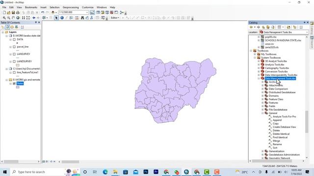The height and width of the screenshot is (176, 314).
Task: Click the LANDSURVEY layer symbol swatch
Action: (x=18, y=65)
